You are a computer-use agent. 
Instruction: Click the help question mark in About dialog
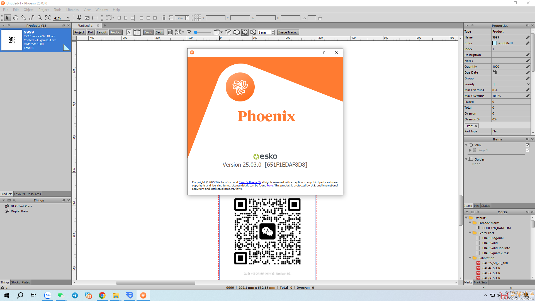click(324, 52)
